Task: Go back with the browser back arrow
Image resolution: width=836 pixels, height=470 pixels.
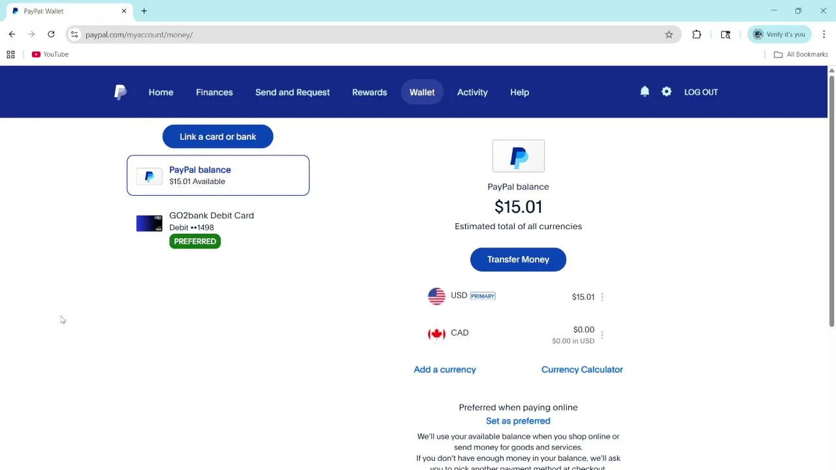Action: pyautogui.click(x=12, y=34)
